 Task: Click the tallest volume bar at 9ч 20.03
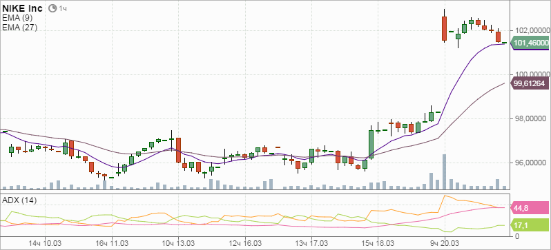444,171
